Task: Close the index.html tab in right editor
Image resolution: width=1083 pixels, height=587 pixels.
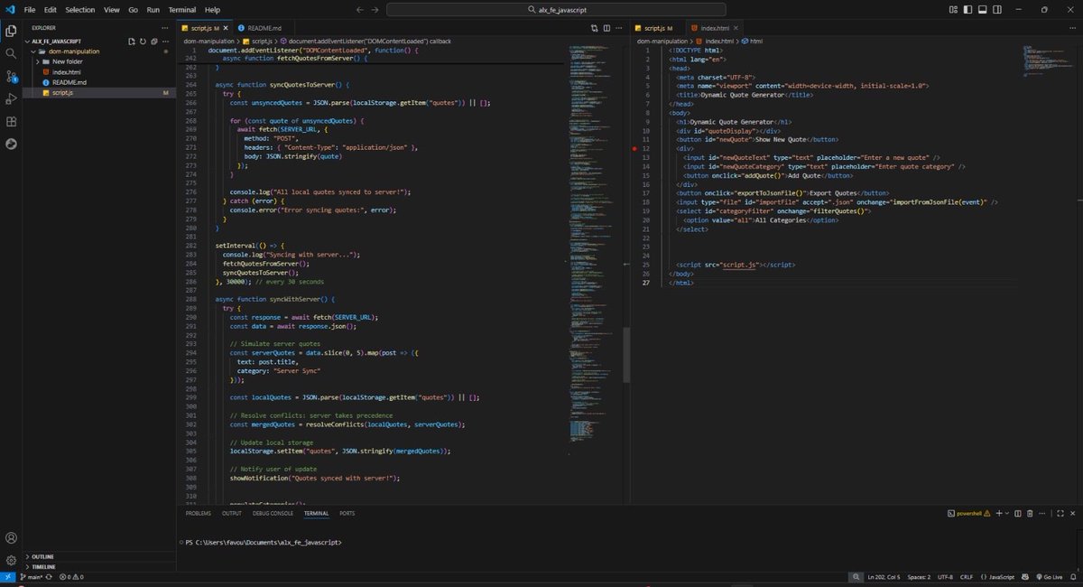Action: [736, 28]
